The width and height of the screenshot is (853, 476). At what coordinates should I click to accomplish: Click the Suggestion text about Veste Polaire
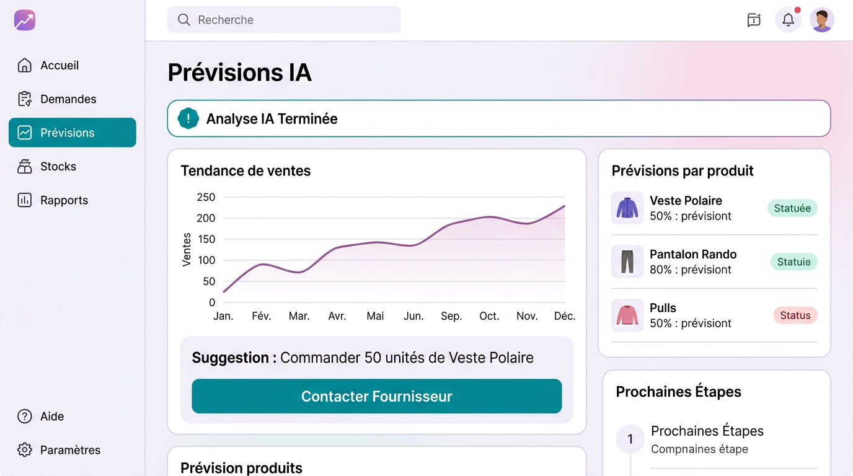pyautogui.click(x=363, y=358)
